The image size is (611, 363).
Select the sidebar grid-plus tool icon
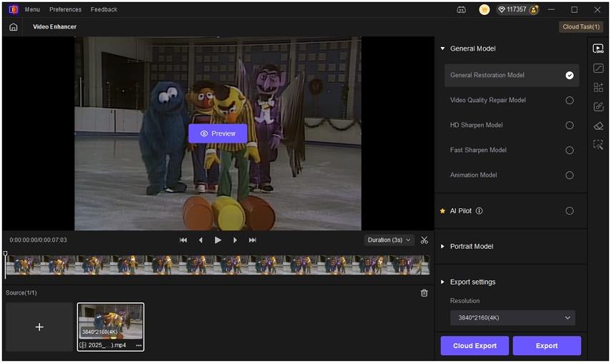point(598,87)
